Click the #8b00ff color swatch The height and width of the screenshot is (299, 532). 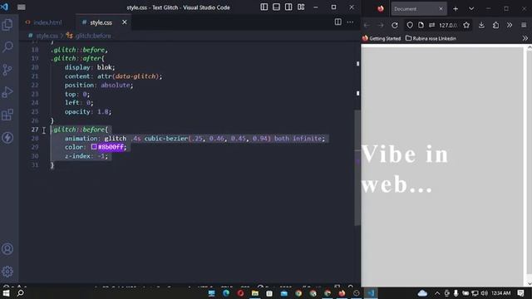click(94, 147)
